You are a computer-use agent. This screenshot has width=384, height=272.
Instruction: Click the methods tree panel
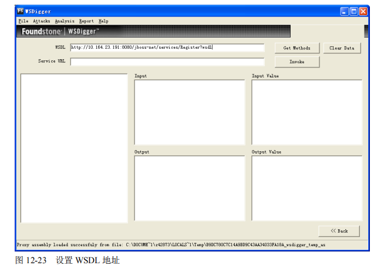[x=74, y=148]
